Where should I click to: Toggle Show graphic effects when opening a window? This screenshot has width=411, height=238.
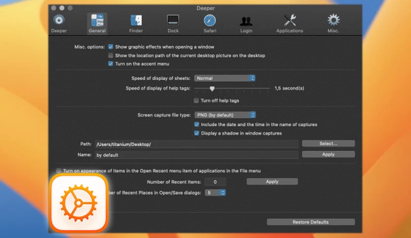(111, 47)
